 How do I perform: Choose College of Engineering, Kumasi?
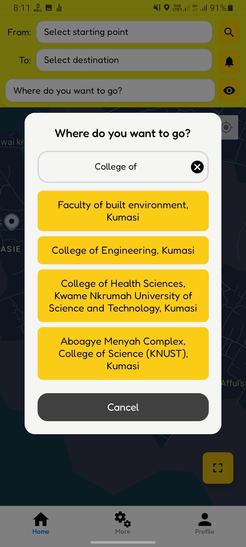tap(123, 250)
